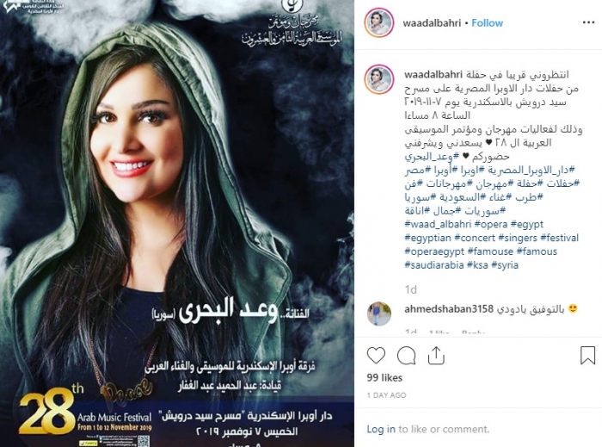Open the #saudiarabia hashtag
The height and width of the screenshot is (447, 602).
click(x=434, y=265)
